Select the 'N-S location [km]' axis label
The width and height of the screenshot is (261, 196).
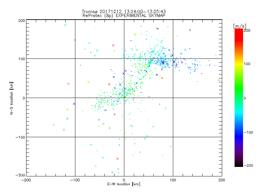coord(11,98)
